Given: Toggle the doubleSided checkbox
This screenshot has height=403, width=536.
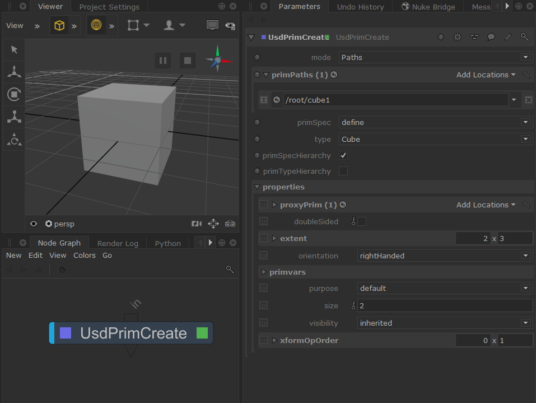Looking at the screenshot, I should point(362,221).
